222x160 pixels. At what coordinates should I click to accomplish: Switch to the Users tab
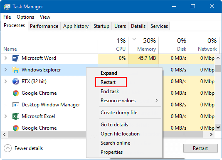point(120,26)
